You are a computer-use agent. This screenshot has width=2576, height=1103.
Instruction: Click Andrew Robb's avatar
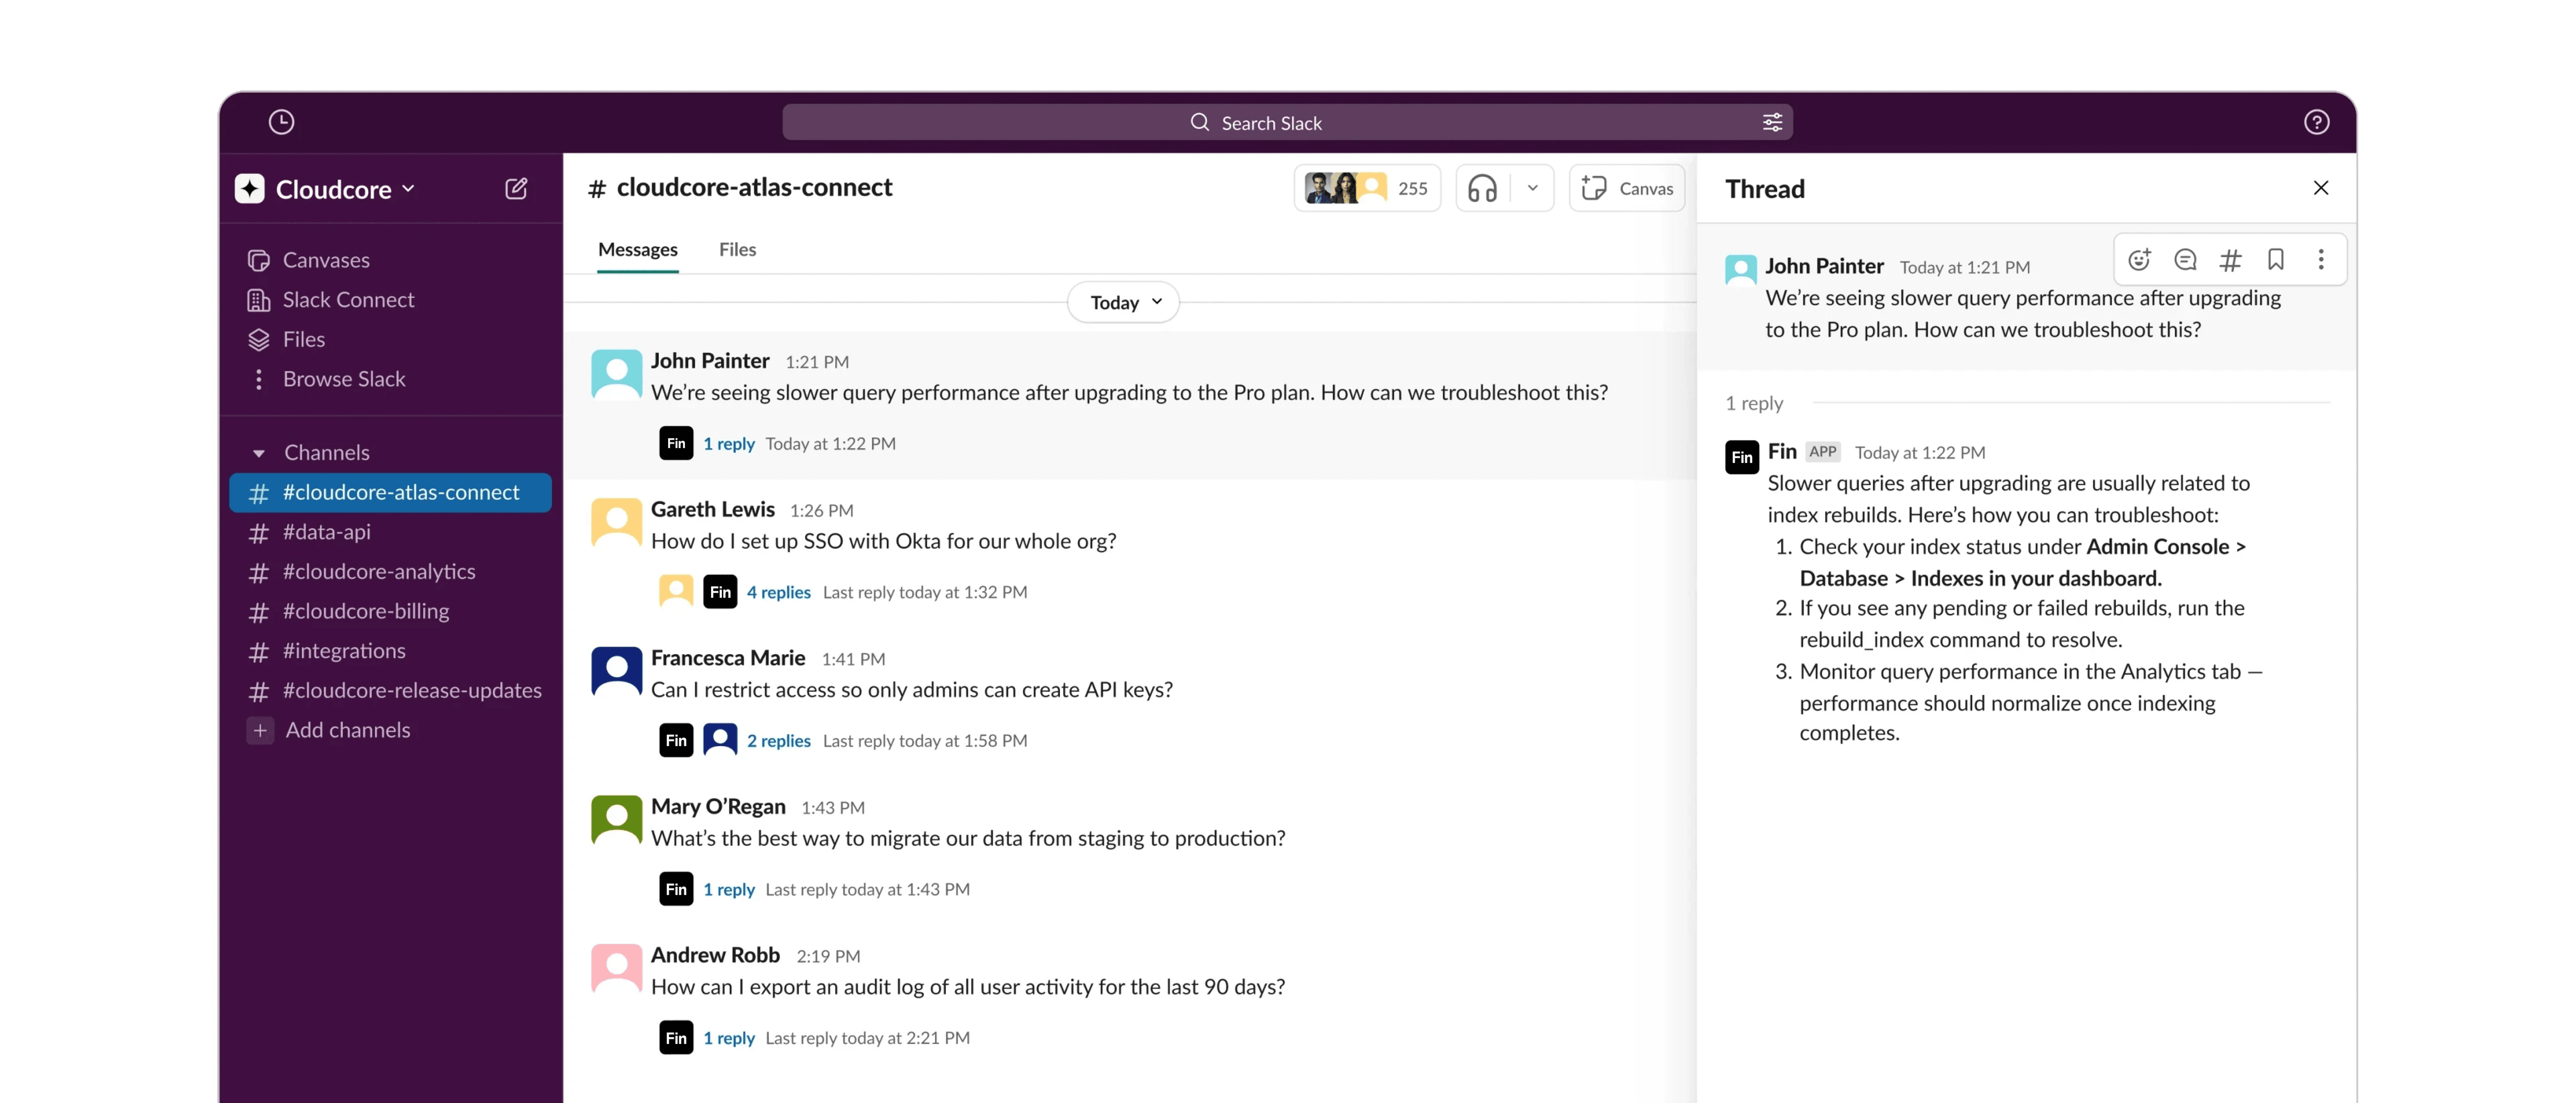coord(616,969)
